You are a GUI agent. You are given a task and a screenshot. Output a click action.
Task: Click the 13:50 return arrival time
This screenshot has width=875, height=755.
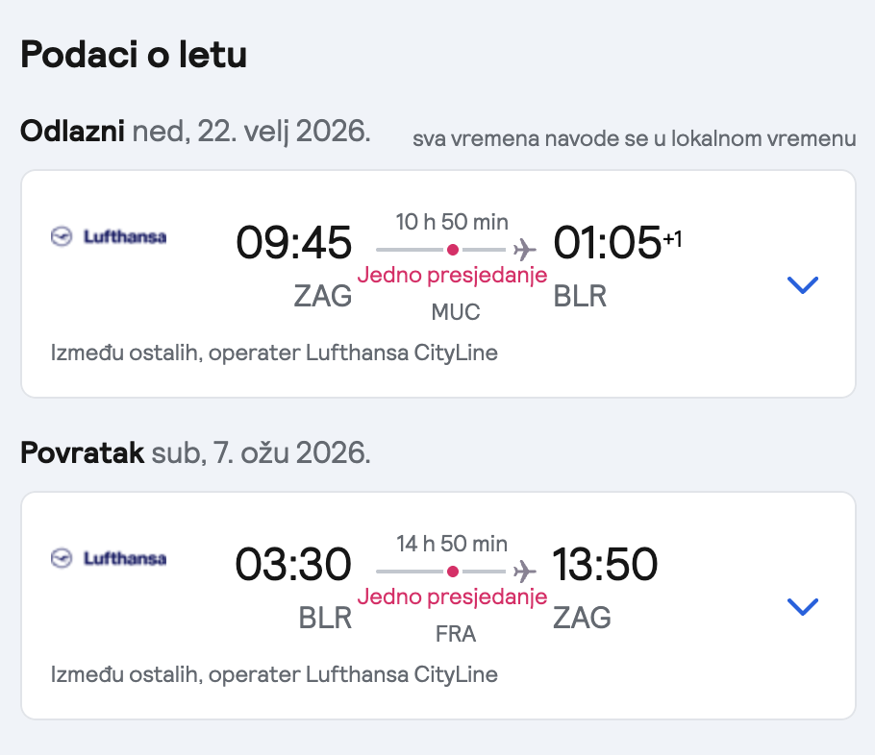(606, 565)
